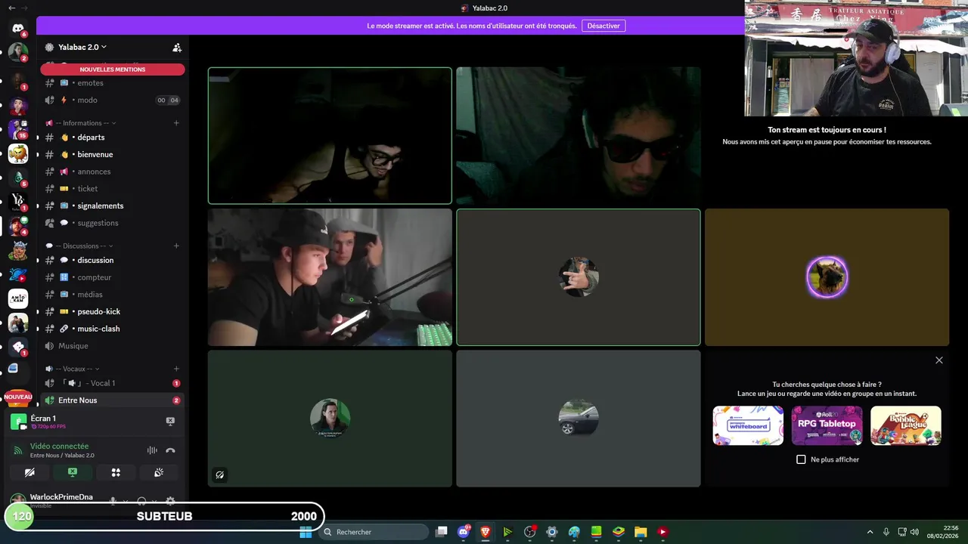The image size is (968, 544).
Task: Launch the RPG Tabletop activity
Action: coord(827,425)
